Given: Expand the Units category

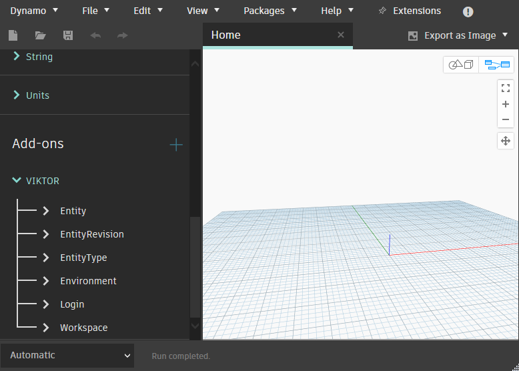Looking at the screenshot, I should coord(17,95).
